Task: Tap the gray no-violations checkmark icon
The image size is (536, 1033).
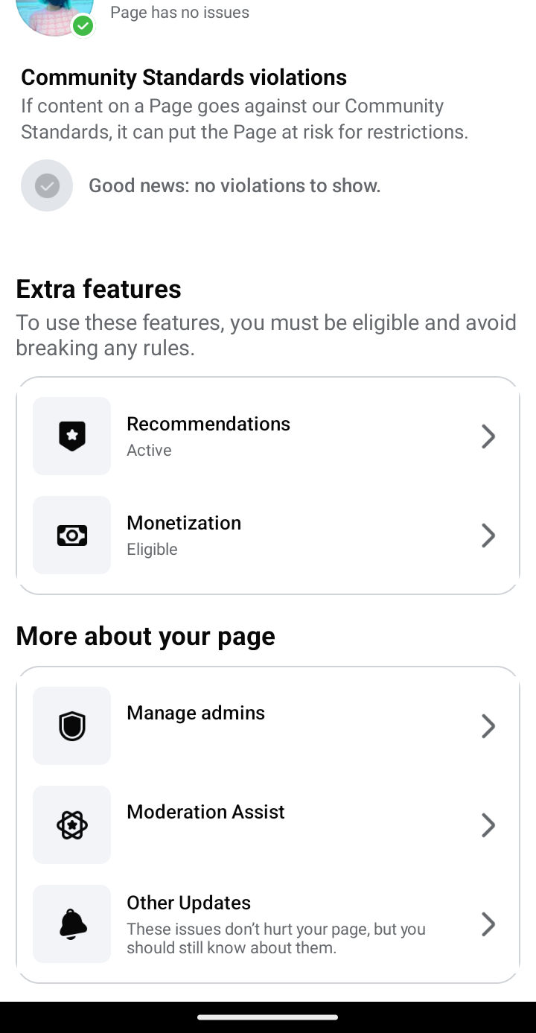Action: (x=47, y=185)
